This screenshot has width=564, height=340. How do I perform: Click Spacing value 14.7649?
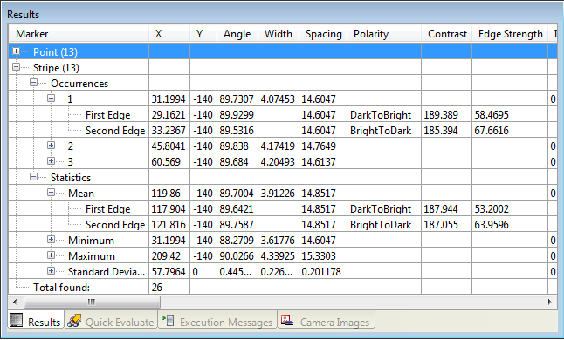pyautogui.click(x=319, y=146)
